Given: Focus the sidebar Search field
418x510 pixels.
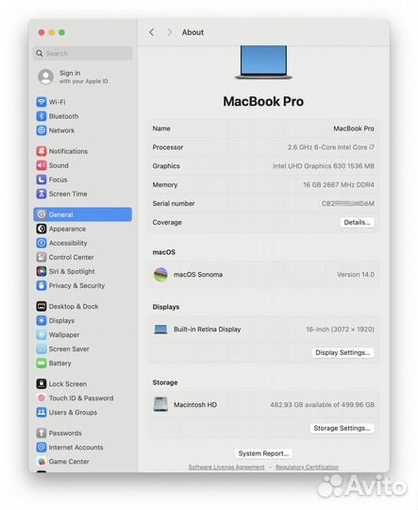Looking at the screenshot, I should click(x=82, y=53).
